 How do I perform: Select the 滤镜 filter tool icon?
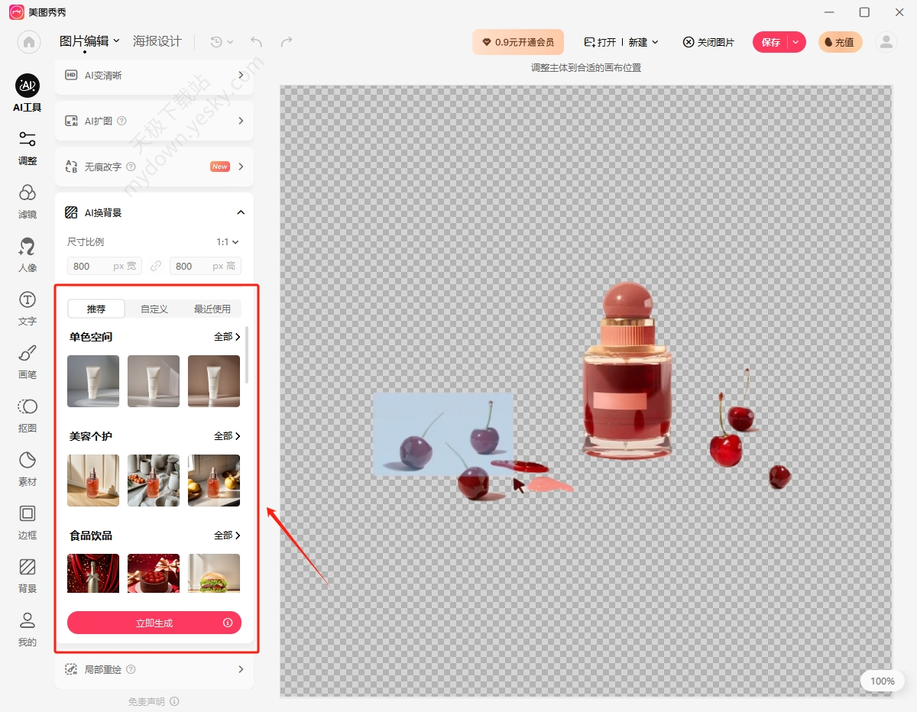pyautogui.click(x=28, y=201)
